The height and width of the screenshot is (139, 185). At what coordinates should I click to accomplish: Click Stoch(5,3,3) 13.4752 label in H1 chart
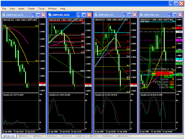tap(106, 95)
